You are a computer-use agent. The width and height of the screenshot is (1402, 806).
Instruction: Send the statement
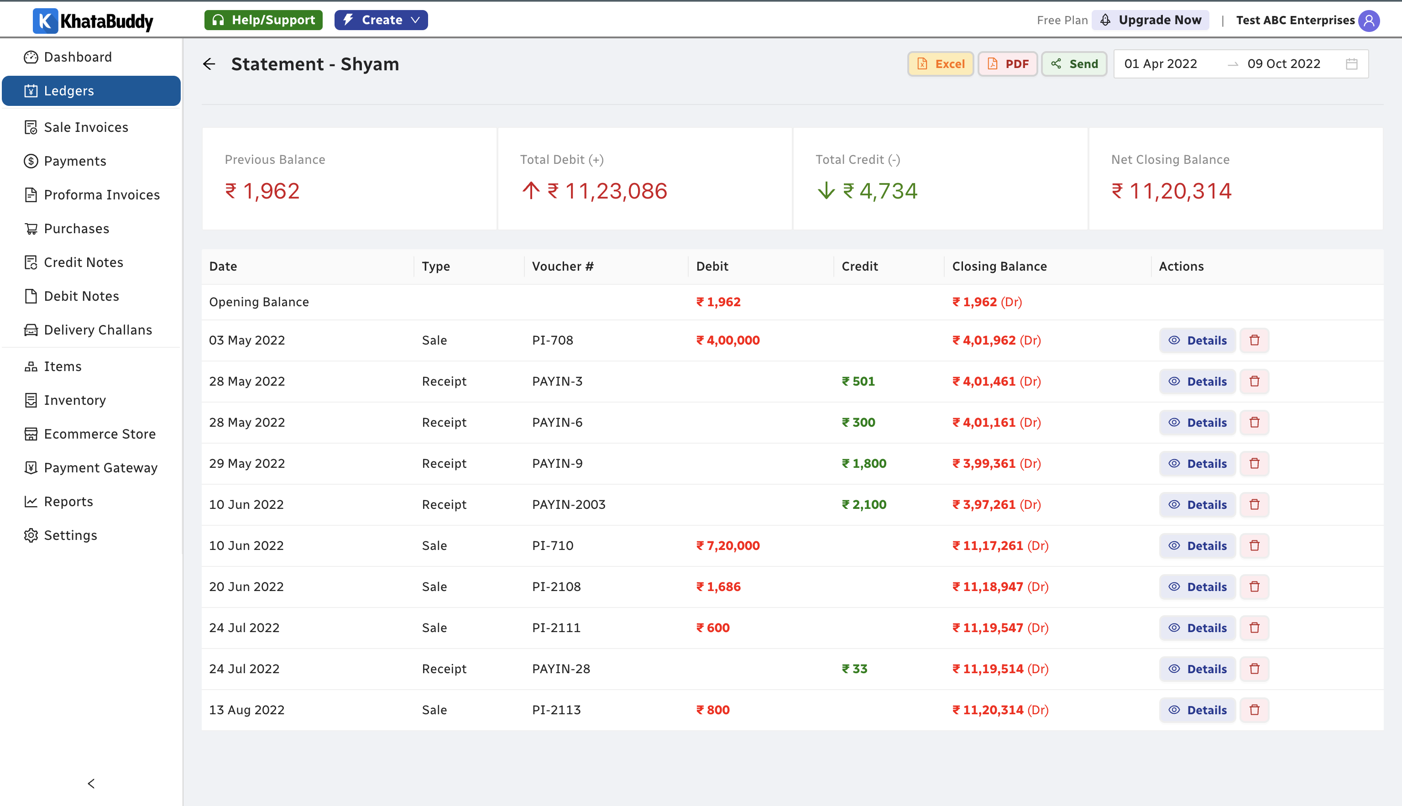1074,64
